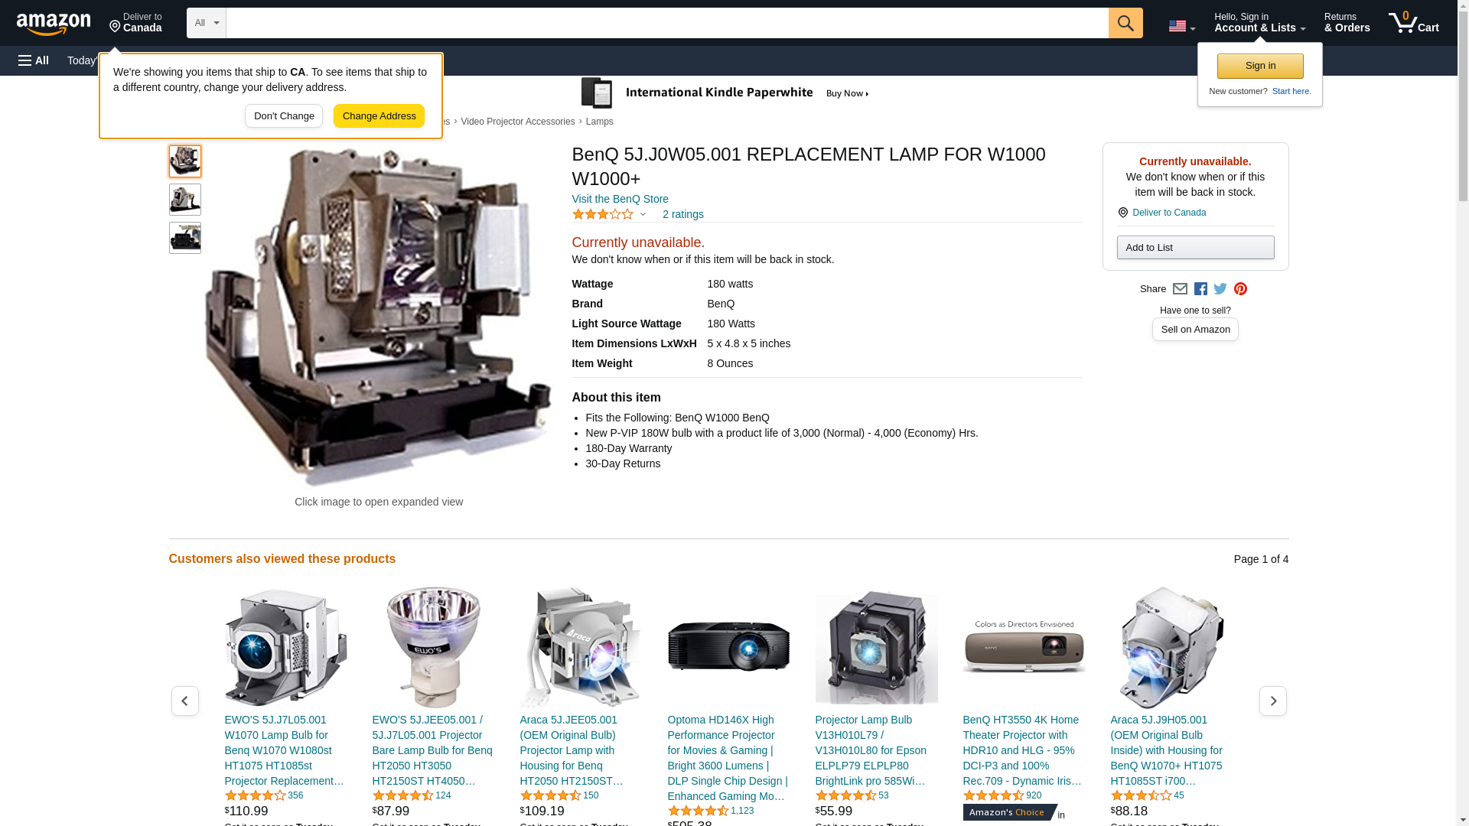The height and width of the screenshot is (826, 1469).
Task: Open the search category All dropdown
Action: click(x=207, y=23)
